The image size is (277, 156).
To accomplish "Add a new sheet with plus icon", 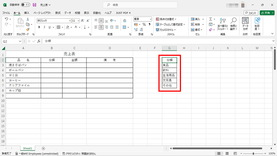I will coord(43,148).
